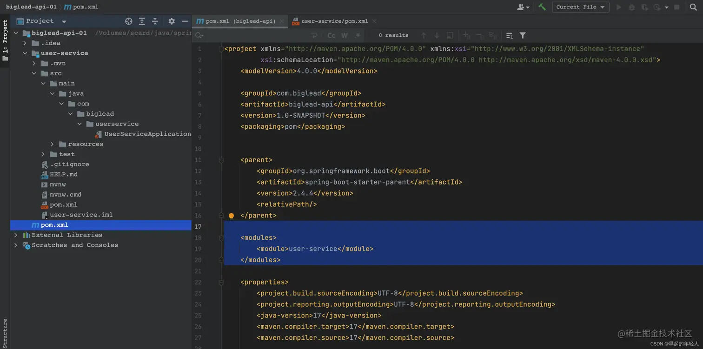Viewport: 703px width, 349px height.
Task: Open the Structure tool window side tab
Action: pos(5,334)
